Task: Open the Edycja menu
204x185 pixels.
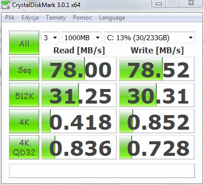Action: [30, 18]
